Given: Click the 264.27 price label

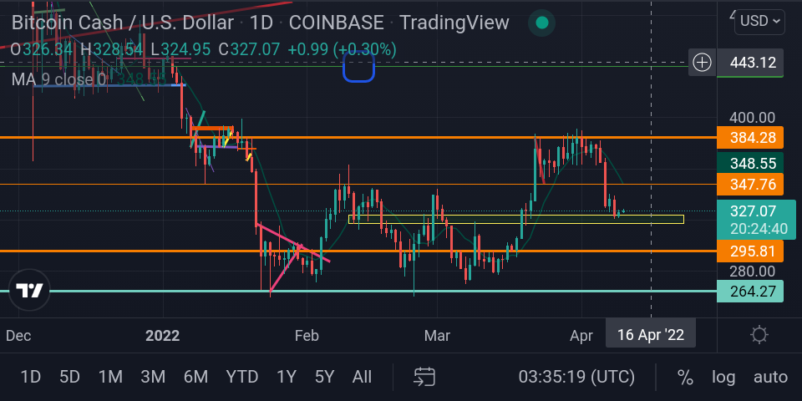Looking at the screenshot, I should (750, 291).
